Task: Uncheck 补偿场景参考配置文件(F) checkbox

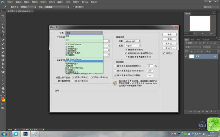Action: click(x=126, y=57)
